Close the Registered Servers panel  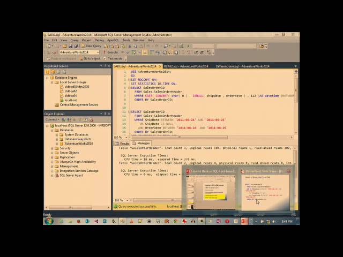click(x=109, y=66)
